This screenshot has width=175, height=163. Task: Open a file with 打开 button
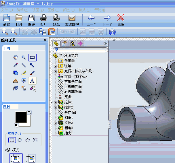pos(19,20)
